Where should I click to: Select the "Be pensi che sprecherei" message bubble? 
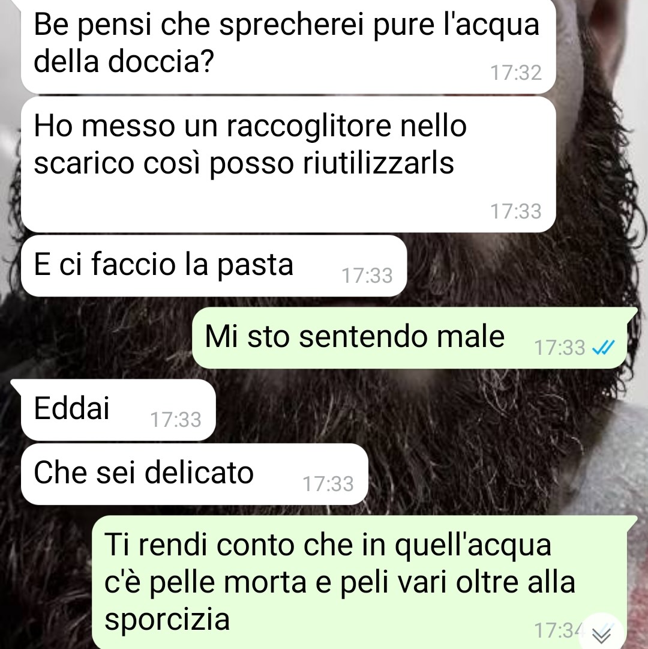click(288, 46)
